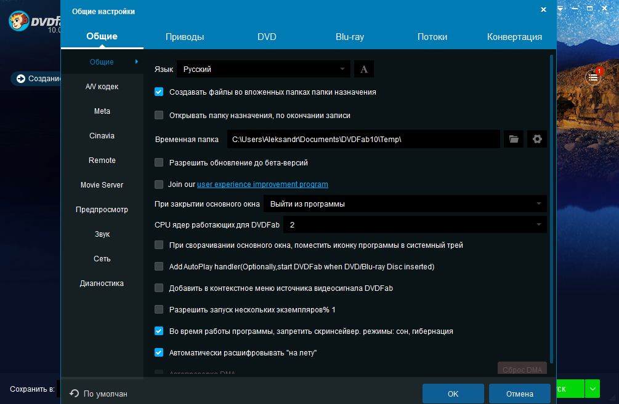The width and height of the screenshot is (619, 404).
Task: Open the CPU cores count dropdown
Action: point(415,225)
